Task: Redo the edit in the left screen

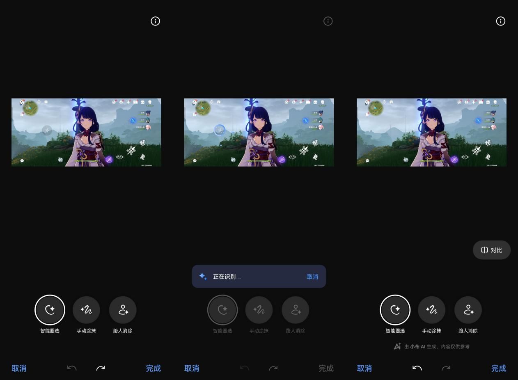Action: coord(101,368)
